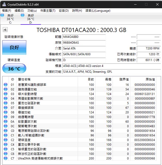Click status orb for attribute 01 row
Screen dimensions: 162x165
click(x=5, y=85)
